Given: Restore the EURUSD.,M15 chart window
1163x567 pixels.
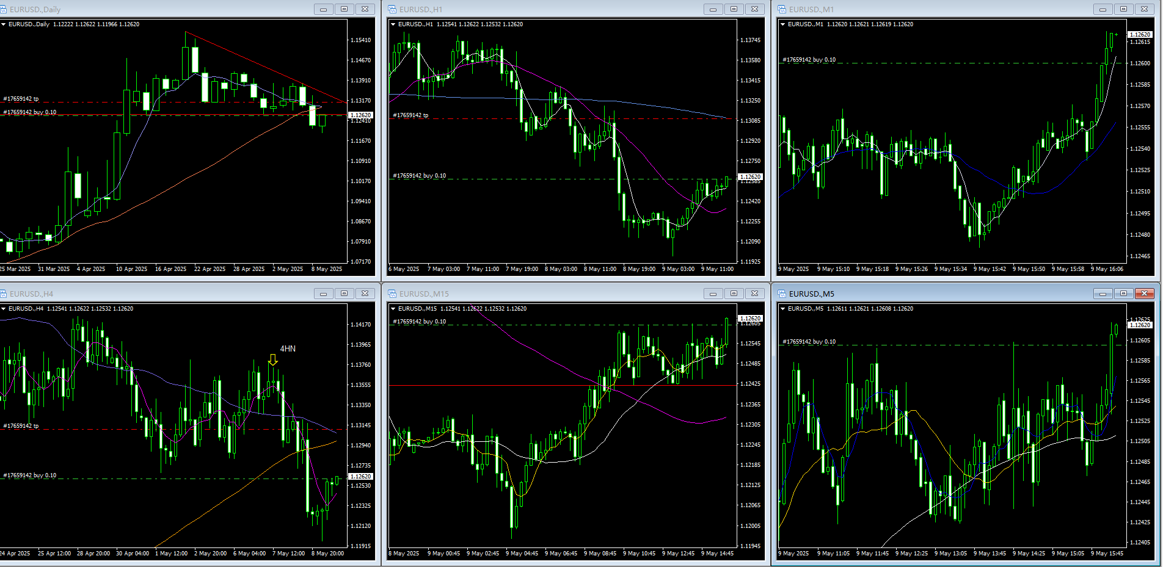Looking at the screenshot, I should click(x=734, y=294).
